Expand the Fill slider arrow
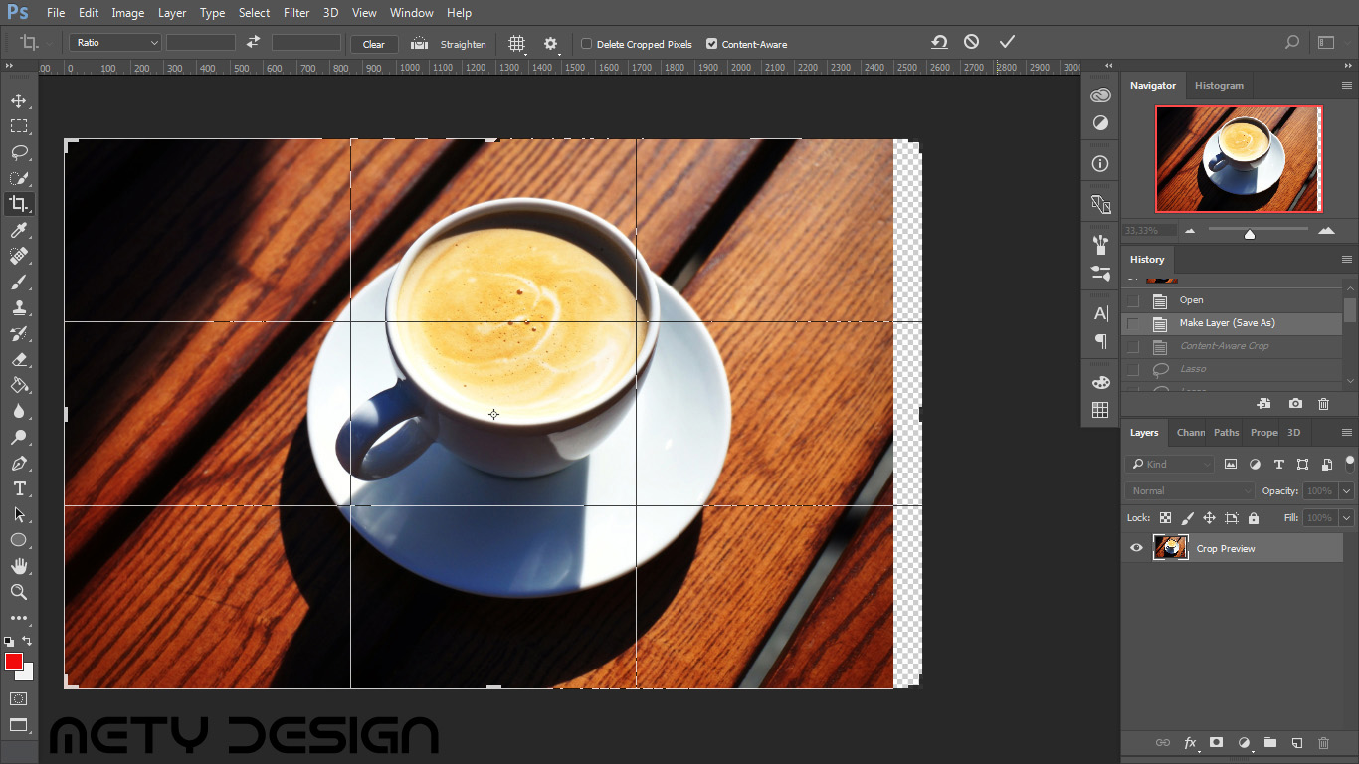The height and width of the screenshot is (764, 1359). coord(1346,518)
